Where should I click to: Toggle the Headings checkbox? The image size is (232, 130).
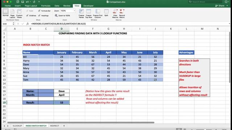pyautogui.click(x=39, y=15)
